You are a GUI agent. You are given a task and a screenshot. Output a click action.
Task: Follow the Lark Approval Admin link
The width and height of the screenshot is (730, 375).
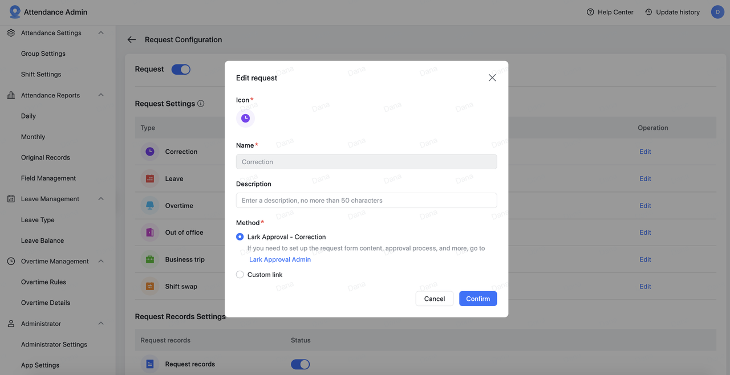tap(280, 259)
